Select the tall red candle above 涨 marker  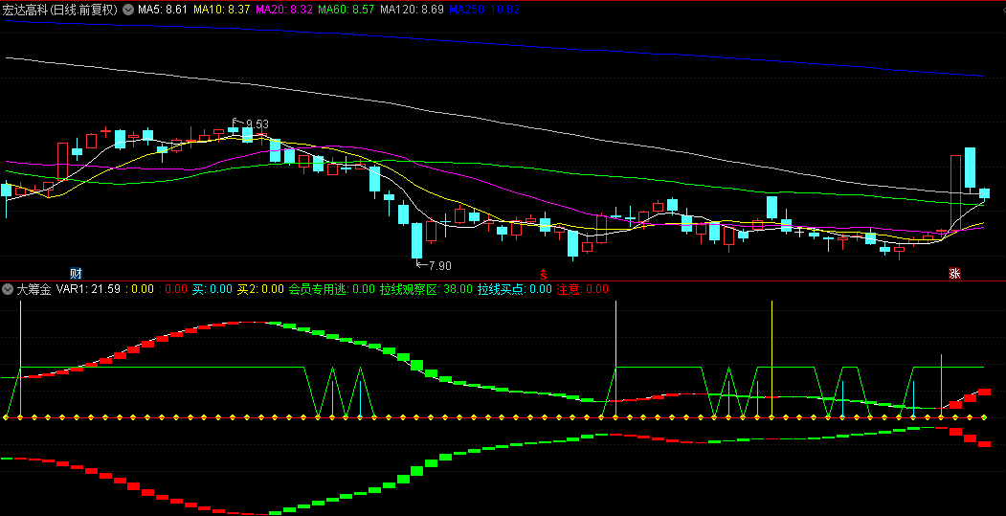click(955, 192)
